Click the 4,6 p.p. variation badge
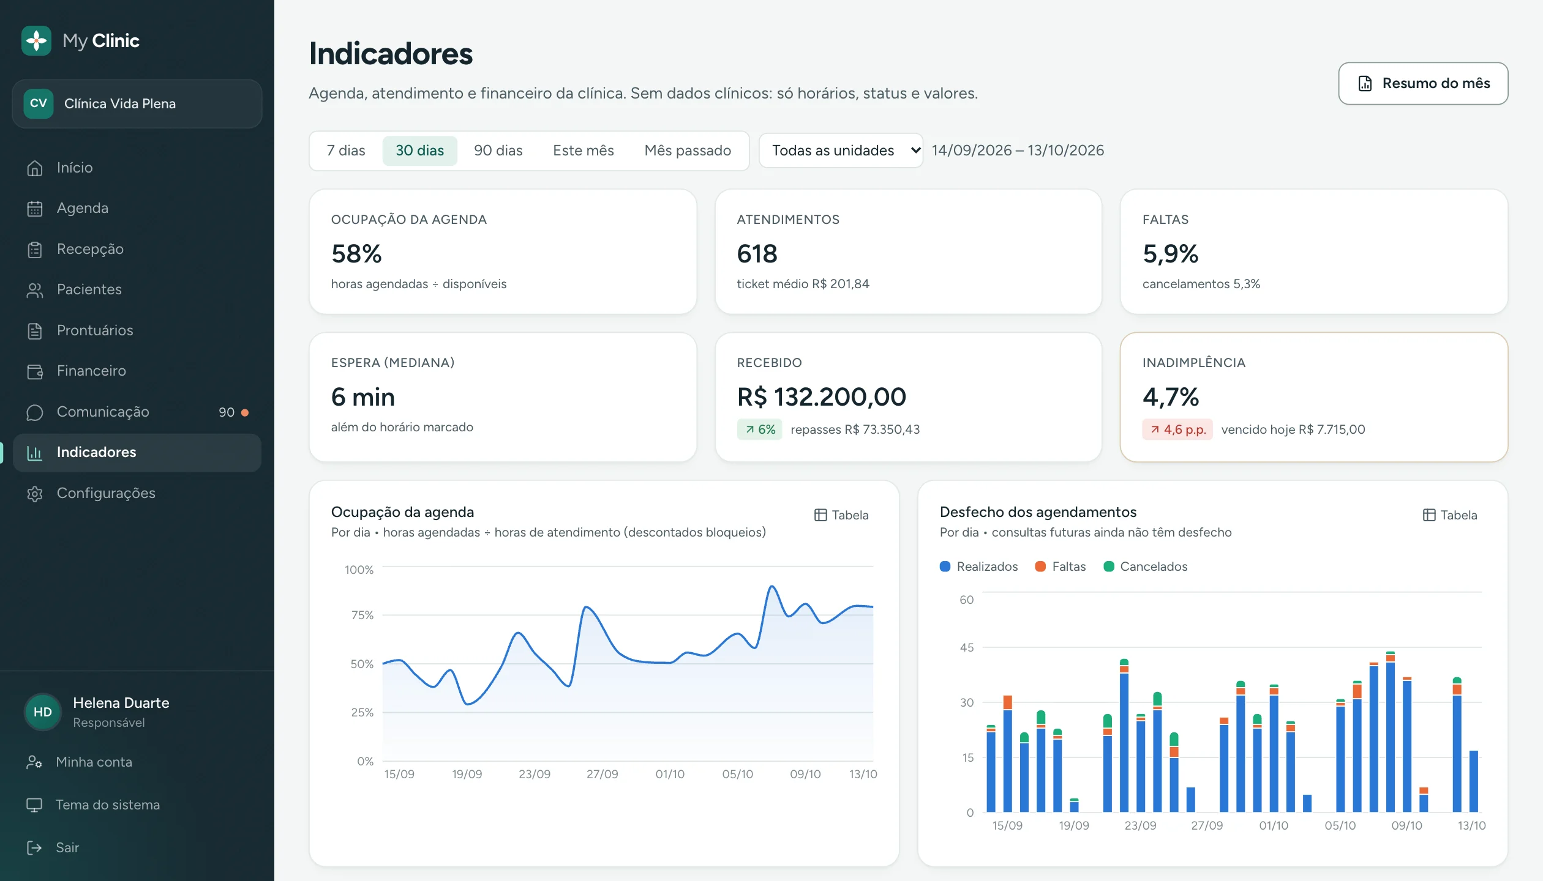The width and height of the screenshot is (1543, 881). (1177, 429)
